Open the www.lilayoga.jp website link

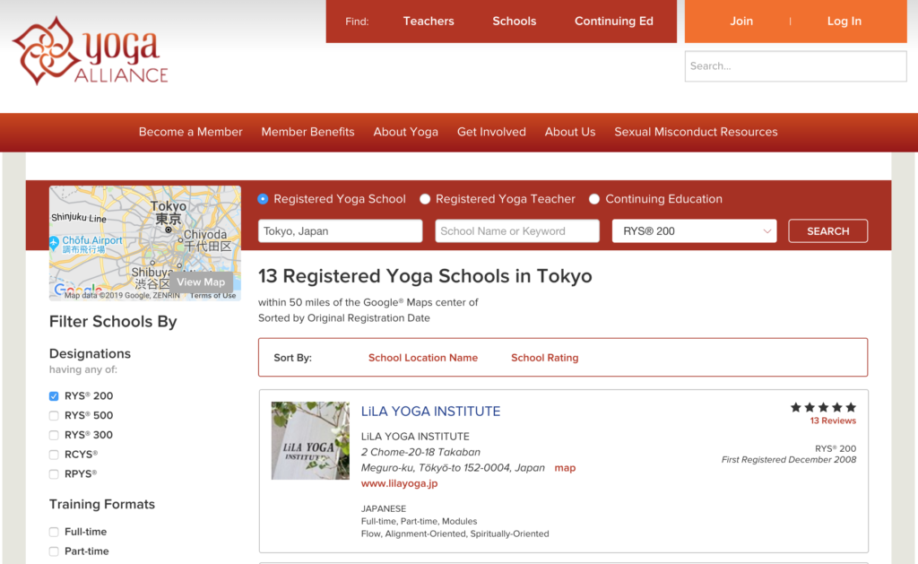(x=399, y=484)
